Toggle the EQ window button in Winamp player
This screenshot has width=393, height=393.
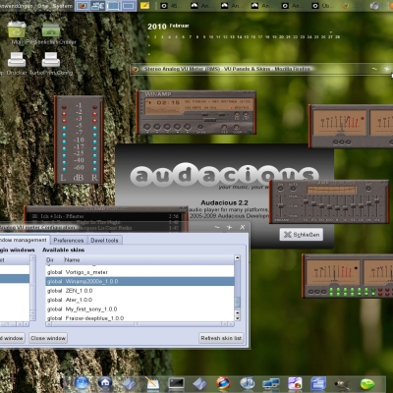point(237,115)
